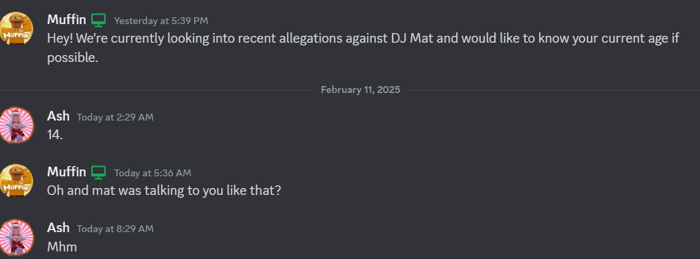The height and width of the screenshot is (259, 700).
Task: Click the February 11, 2025 date divider
Action: (x=360, y=90)
